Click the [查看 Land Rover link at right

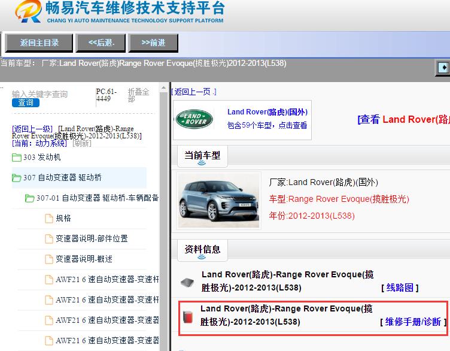pyautogui.click(x=404, y=119)
